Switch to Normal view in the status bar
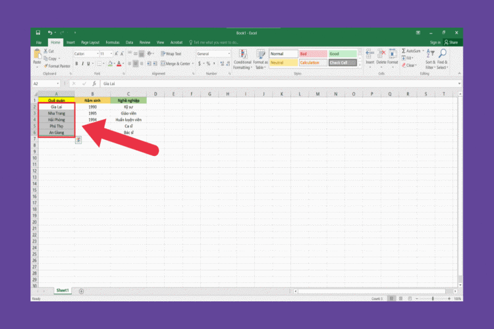This screenshot has height=329, width=494. (391, 299)
